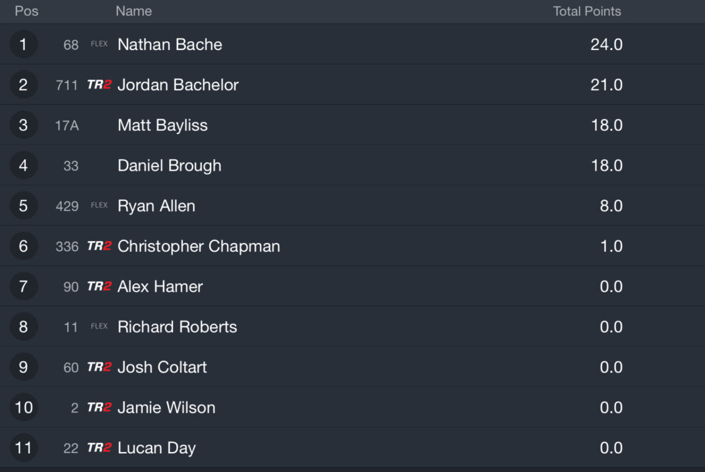
Task: Open Matt Bayliss rider entry
Action: 352,125
